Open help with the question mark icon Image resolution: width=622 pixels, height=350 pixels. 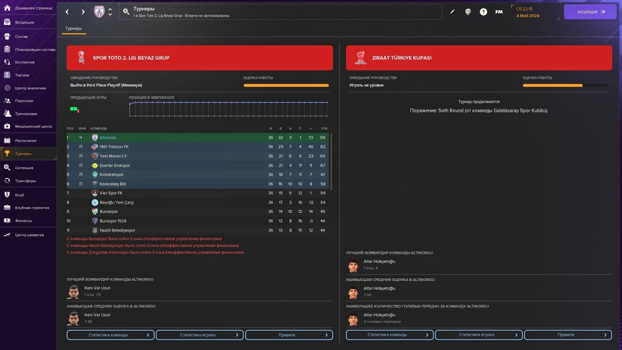click(x=484, y=12)
